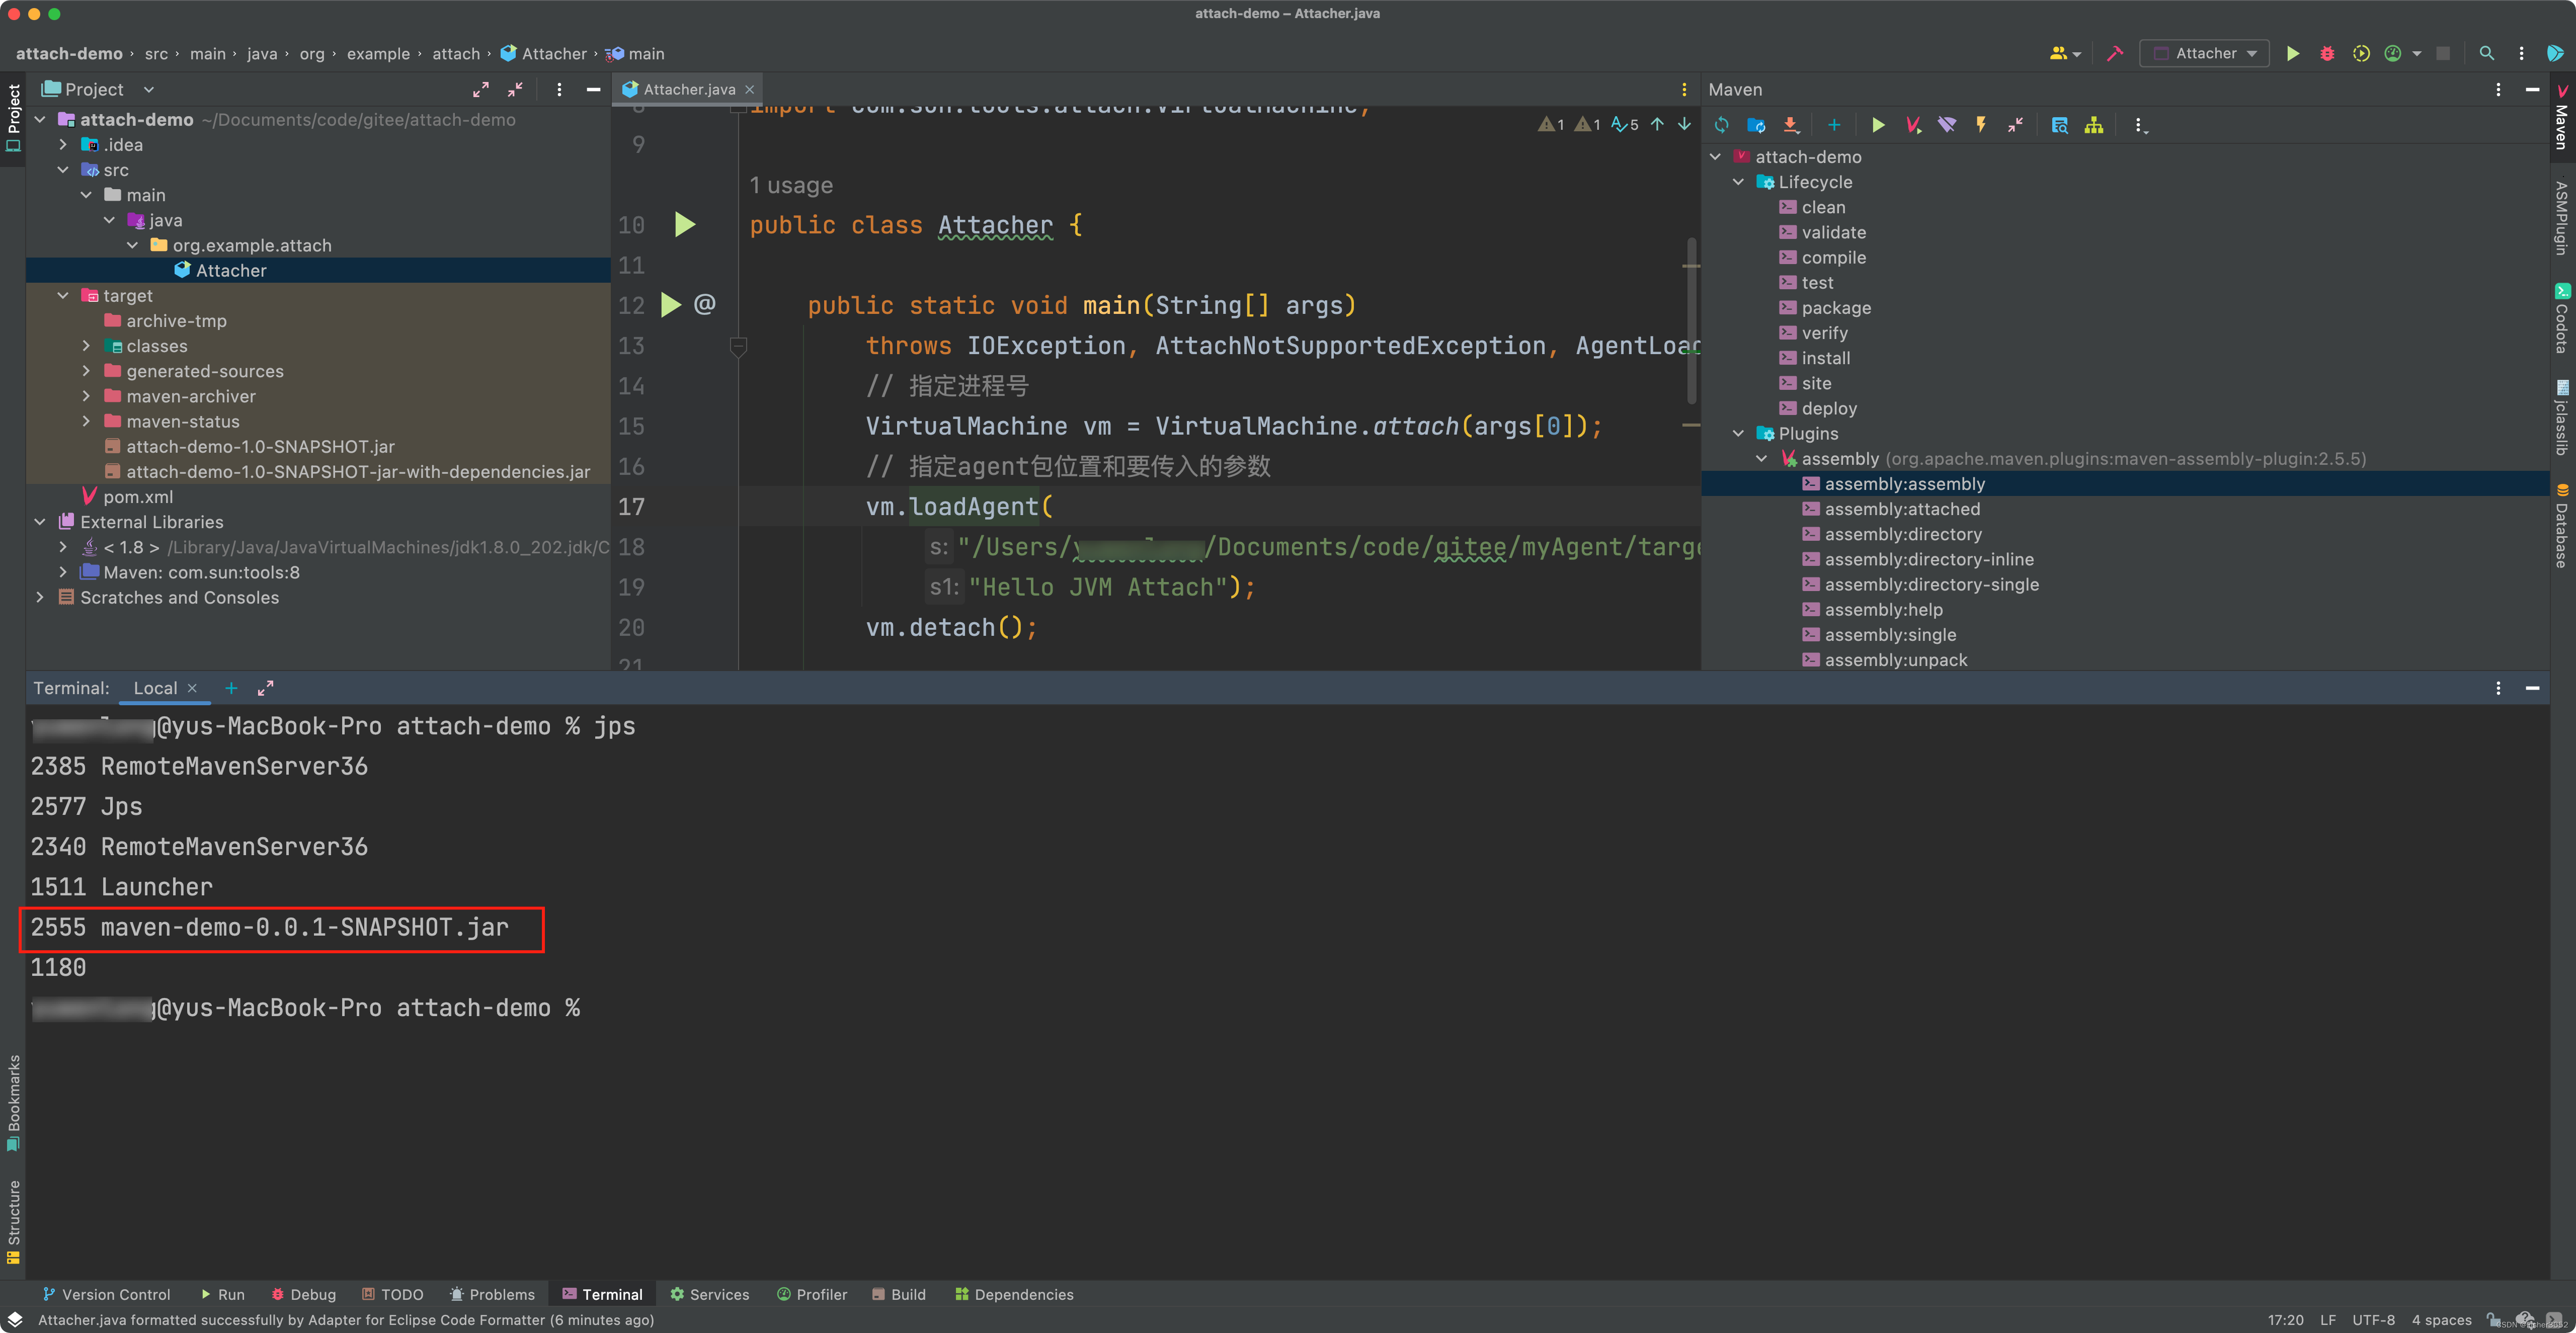Screen dimensions: 2576x1333
Task: Reload all Maven projects
Action: tap(1721, 125)
